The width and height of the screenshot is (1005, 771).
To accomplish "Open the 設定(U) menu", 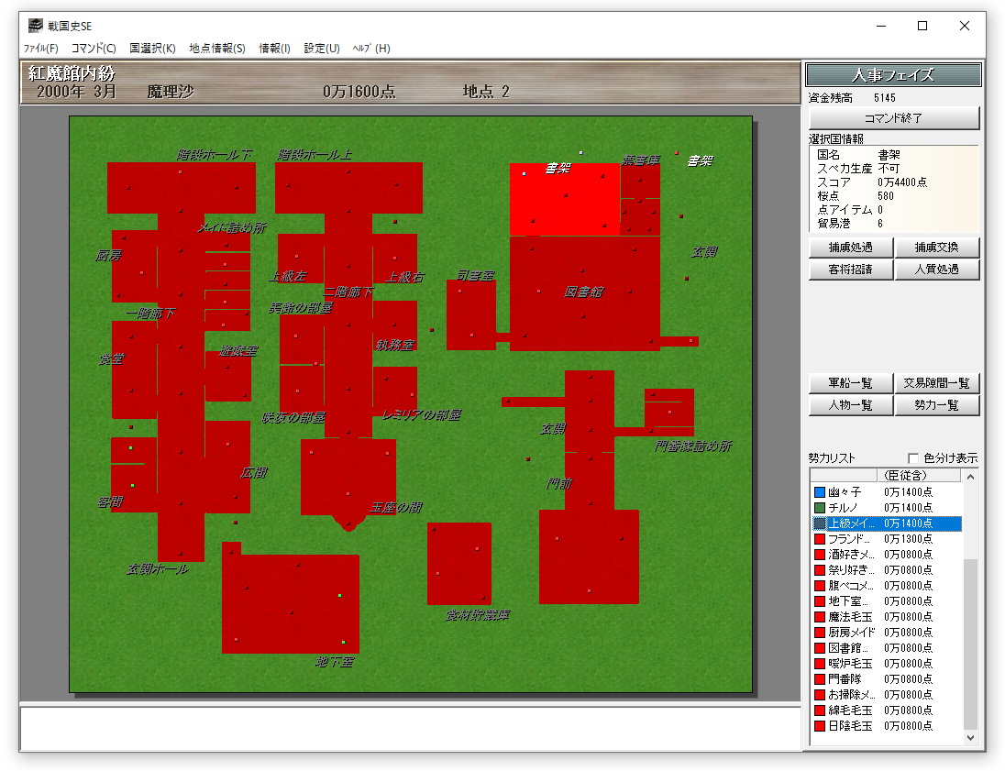I will pos(322,49).
